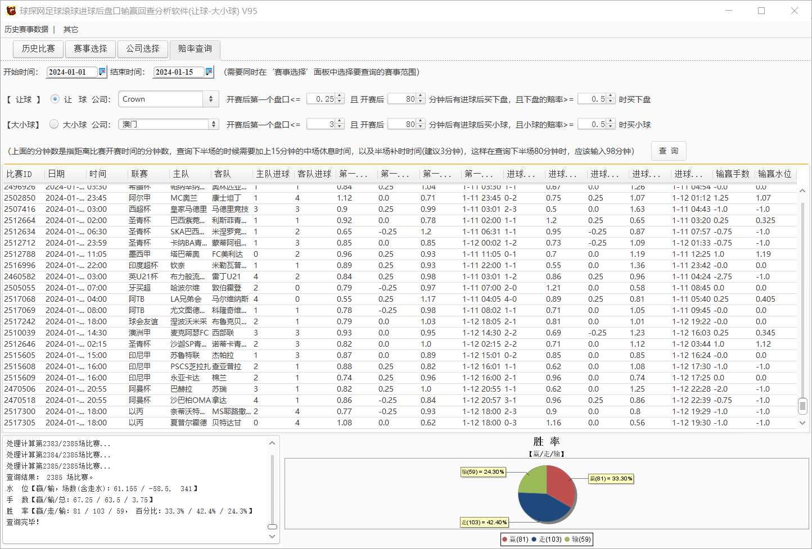Click the 输(59) = 24.30% chart label
Image resolution: width=812 pixels, height=549 pixels.
[483, 472]
